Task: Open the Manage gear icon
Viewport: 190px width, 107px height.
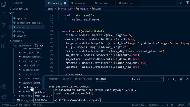Action: [4, 97]
